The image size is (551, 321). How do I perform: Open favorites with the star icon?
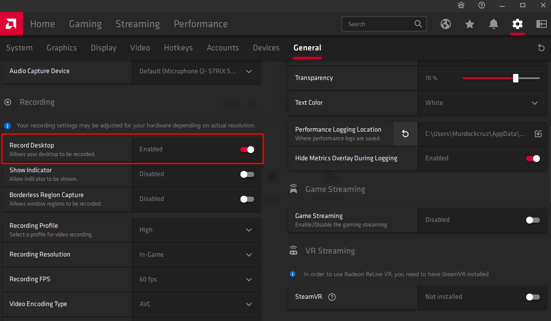pos(469,24)
